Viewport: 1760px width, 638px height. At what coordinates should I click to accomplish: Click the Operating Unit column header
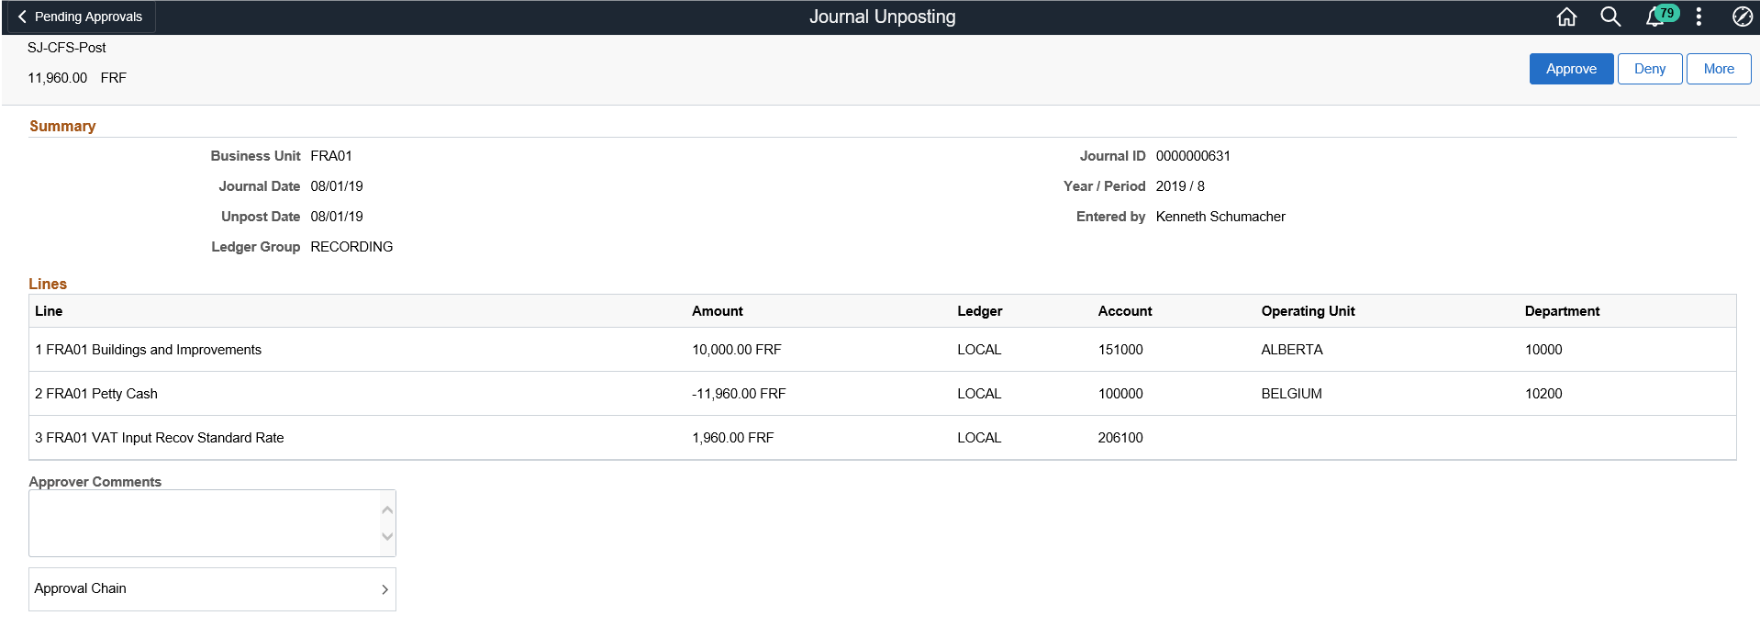[1308, 311]
